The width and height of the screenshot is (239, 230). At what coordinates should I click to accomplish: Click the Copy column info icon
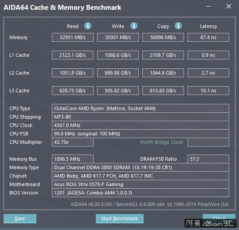pyautogui.click(x=178, y=26)
